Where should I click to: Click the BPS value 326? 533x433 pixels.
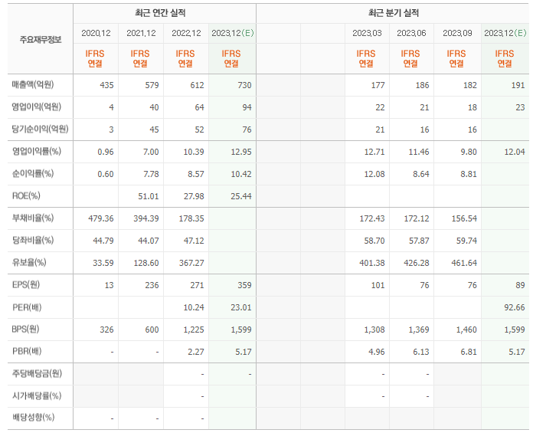point(106,330)
